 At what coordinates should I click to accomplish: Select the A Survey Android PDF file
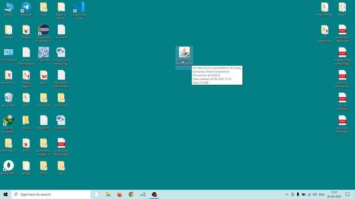pos(342,124)
